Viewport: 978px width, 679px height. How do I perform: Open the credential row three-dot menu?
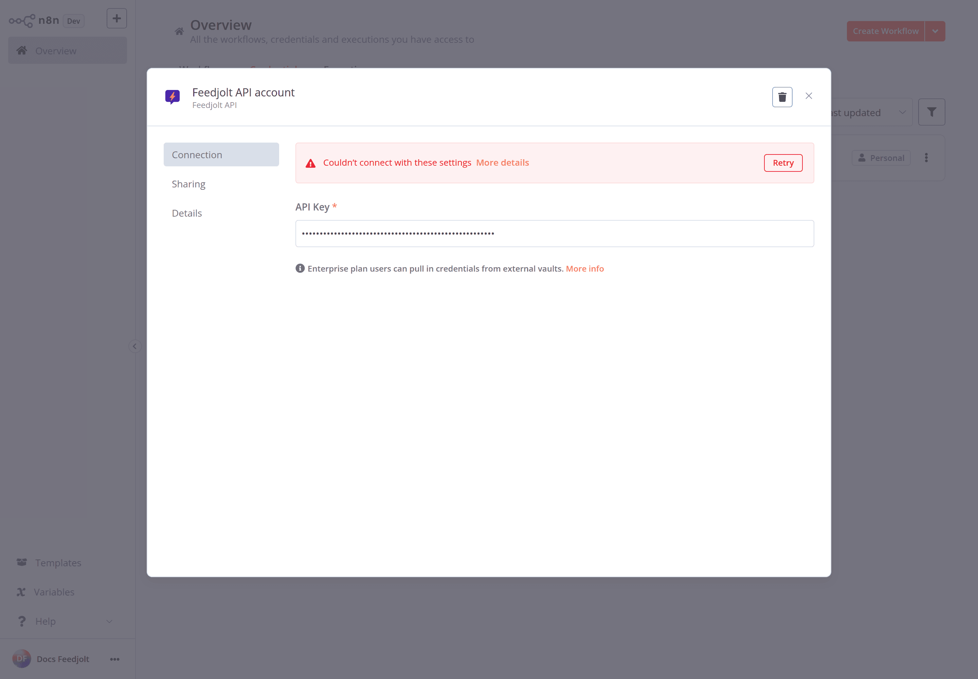coord(926,158)
